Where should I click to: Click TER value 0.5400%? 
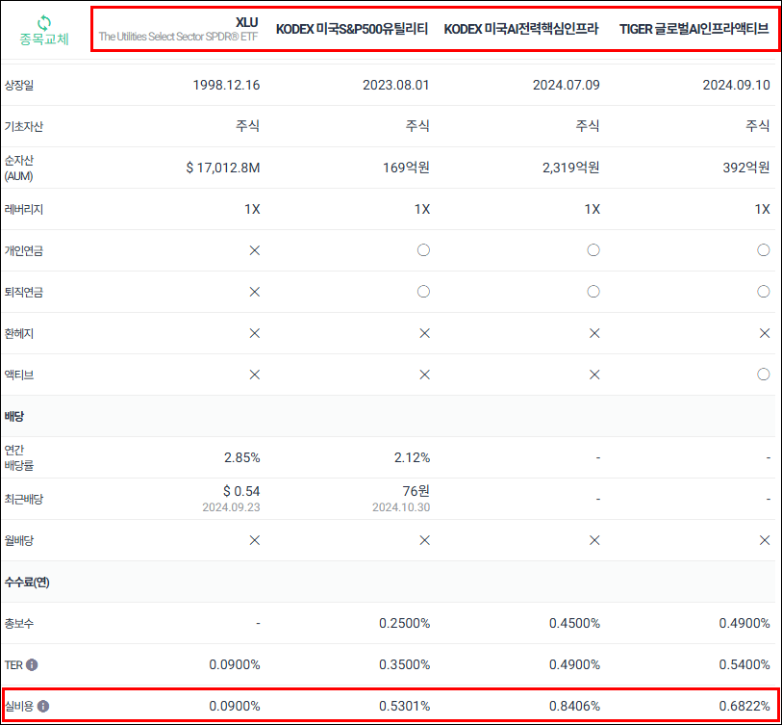pos(744,665)
